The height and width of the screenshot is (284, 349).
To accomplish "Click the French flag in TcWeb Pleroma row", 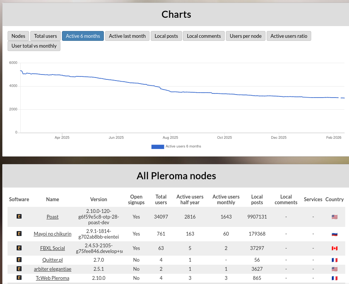I will [x=334, y=278].
